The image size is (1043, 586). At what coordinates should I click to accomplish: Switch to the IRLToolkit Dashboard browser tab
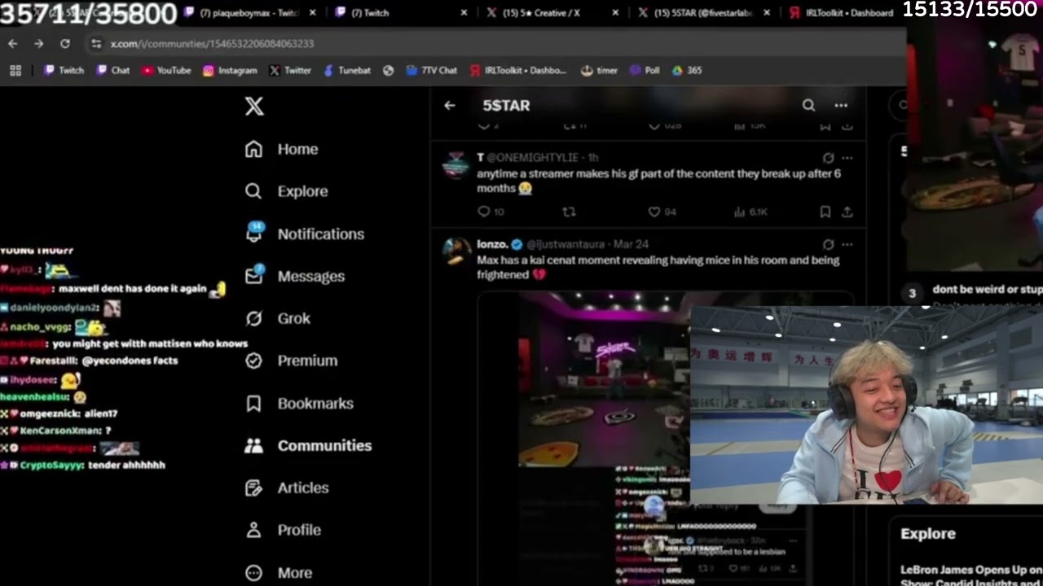click(x=842, y=13)
